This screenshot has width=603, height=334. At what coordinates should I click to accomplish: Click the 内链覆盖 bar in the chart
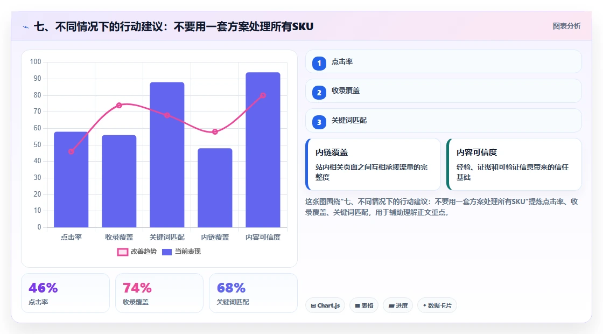215,188
